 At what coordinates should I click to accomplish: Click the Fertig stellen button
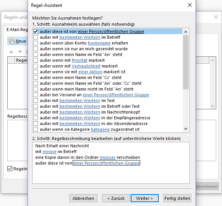(177, 198)
